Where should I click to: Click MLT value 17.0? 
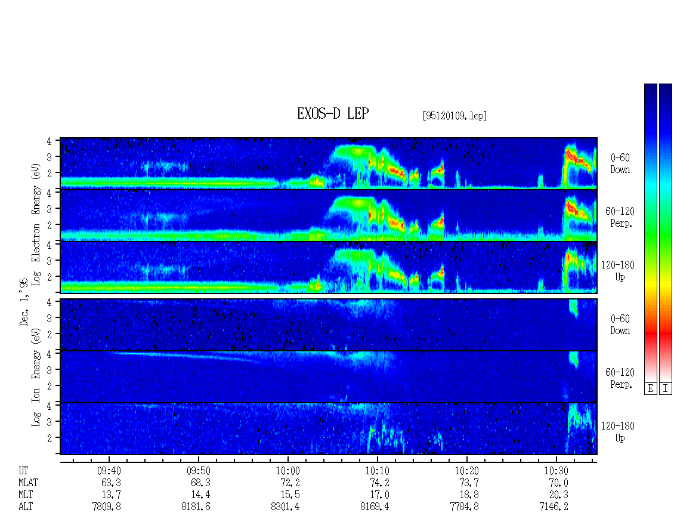pos(379,495)
